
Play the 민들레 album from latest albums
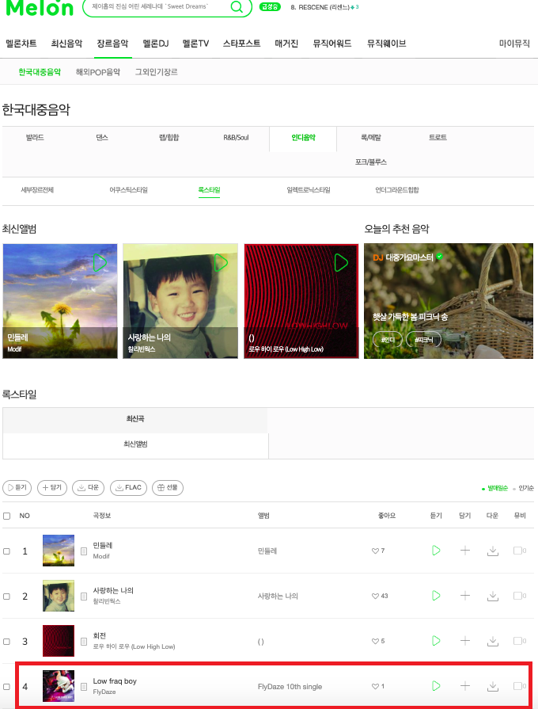coord(100,263)
